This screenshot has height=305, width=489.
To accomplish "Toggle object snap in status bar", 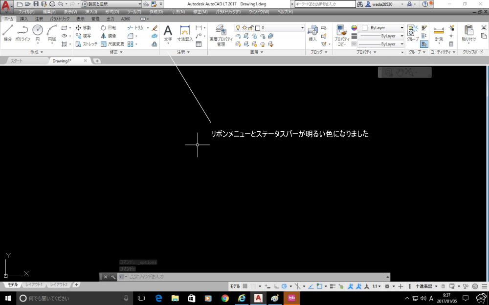I will point(319,286).
